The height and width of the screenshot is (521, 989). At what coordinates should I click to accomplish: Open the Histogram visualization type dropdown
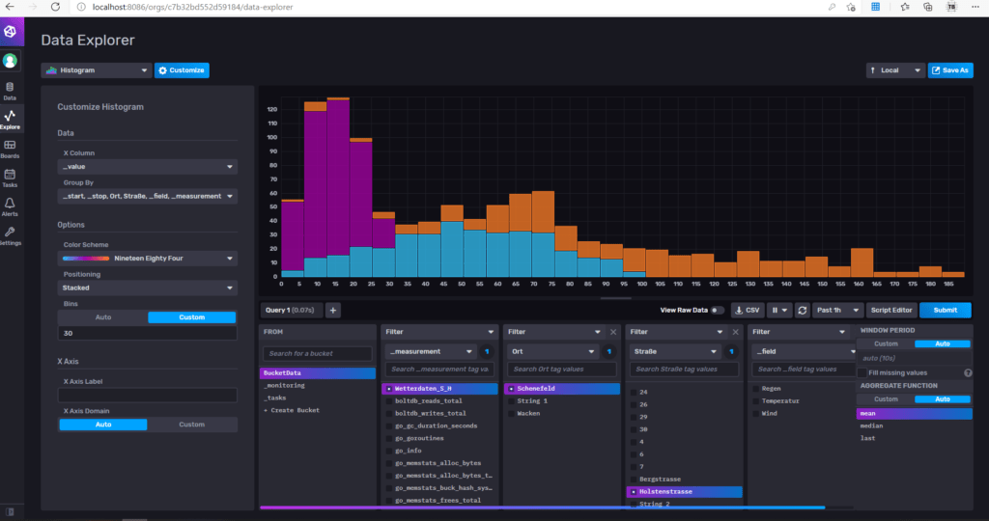[96, 70]
